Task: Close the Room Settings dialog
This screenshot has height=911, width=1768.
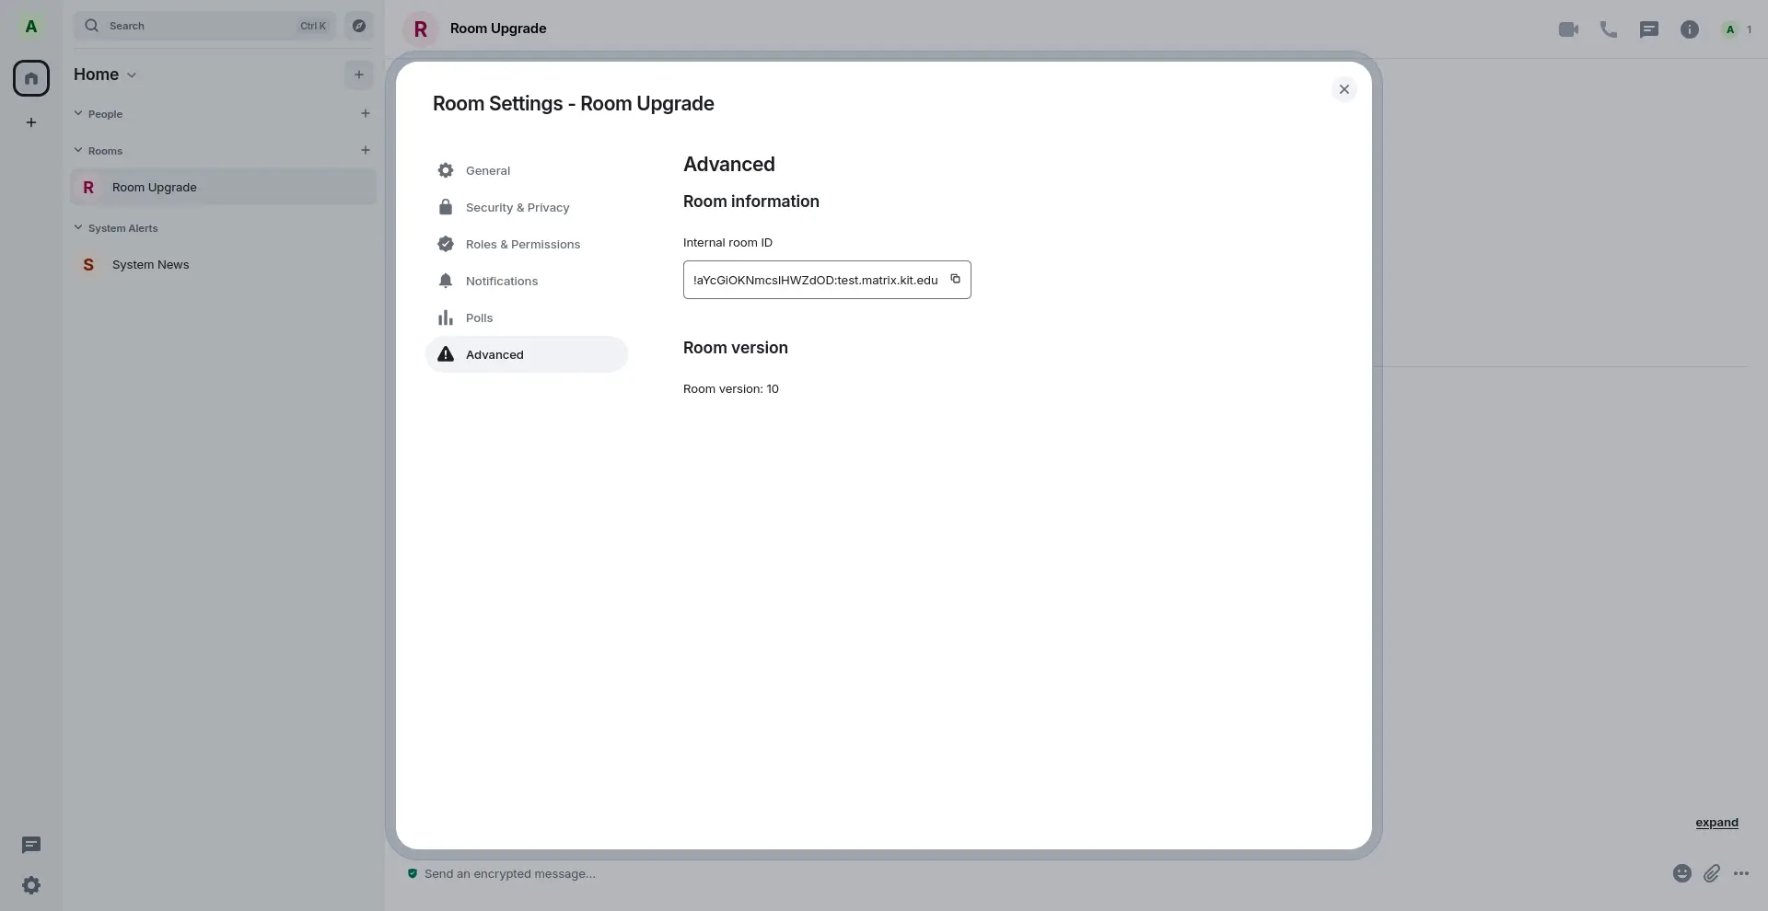Action: [1343, 89]
